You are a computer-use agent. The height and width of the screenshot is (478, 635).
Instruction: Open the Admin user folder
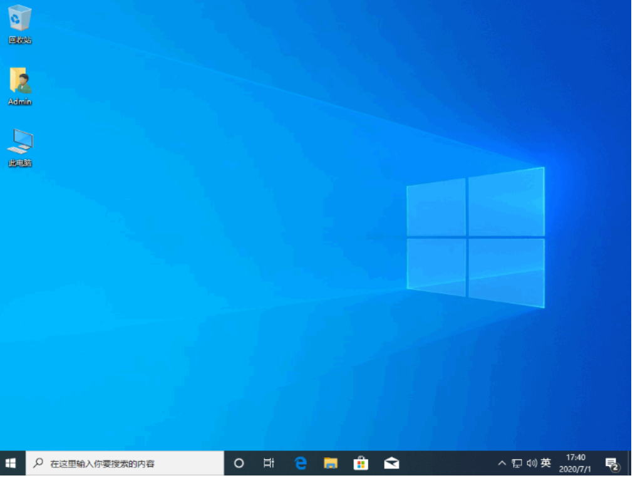coord(19,81)
